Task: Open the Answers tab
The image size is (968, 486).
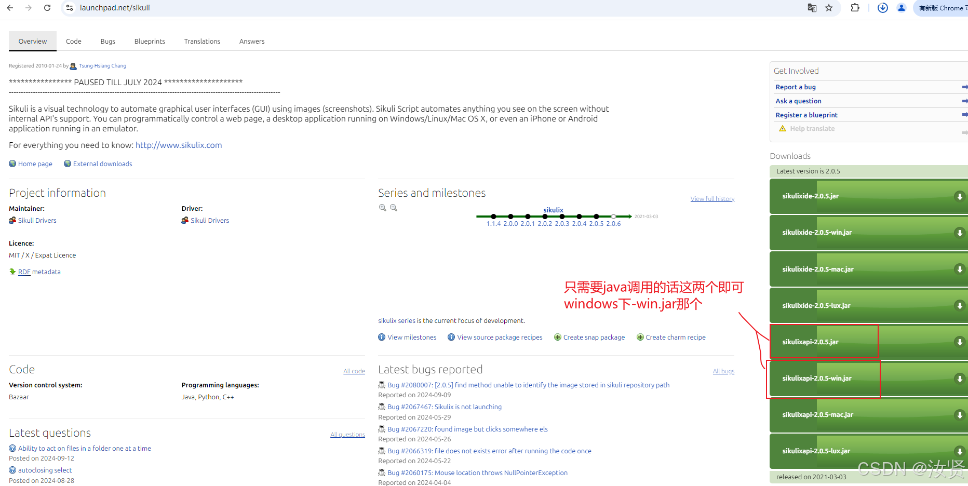Action: (x=252, y=41)
